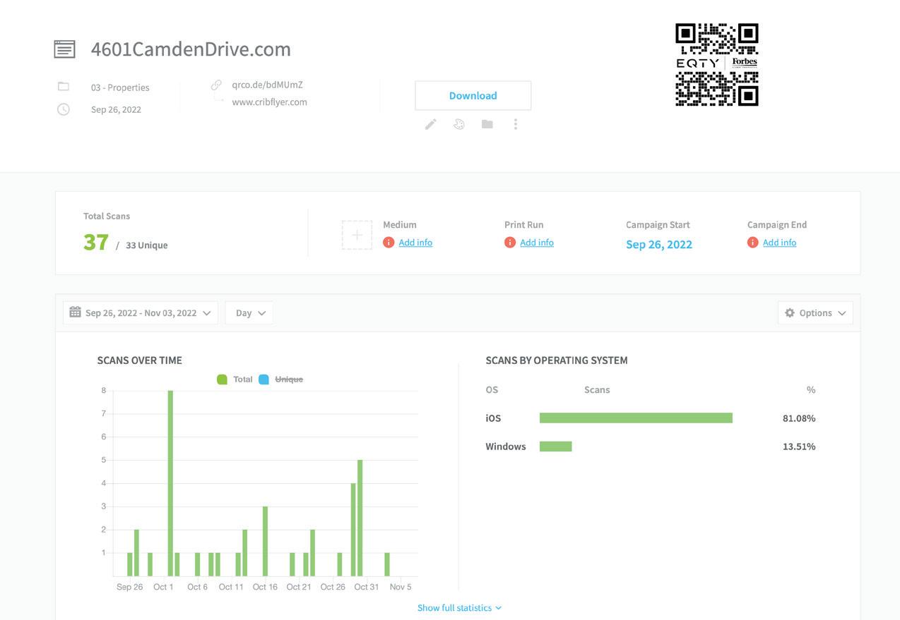Viewport: 900px width, 620px height.
Task: Click the red info icon under Medium
Action: pos(389,243)
